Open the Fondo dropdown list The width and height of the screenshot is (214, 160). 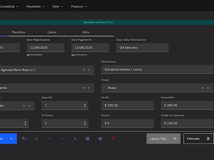(208, 88)
